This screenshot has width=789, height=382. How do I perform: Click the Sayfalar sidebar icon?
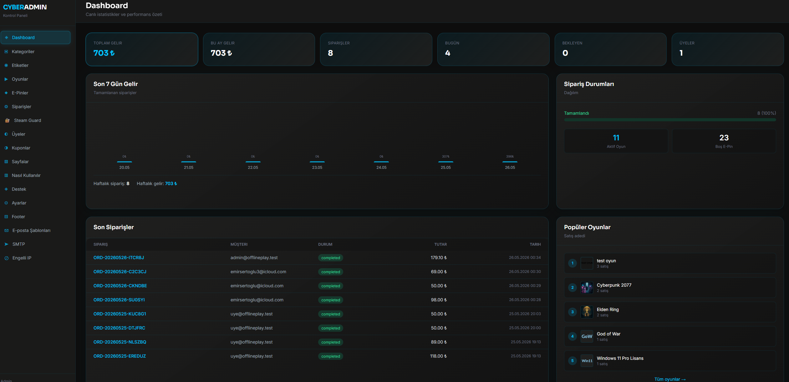pos(6,162)
